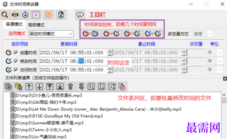This screenshot has width=227, height=139.
Task: Switch to the 普通模式 tab
Action: point(14,24)
